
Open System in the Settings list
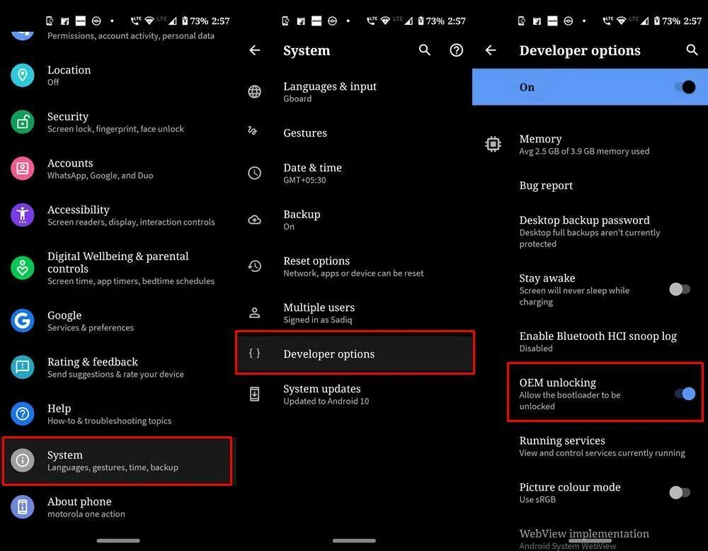click(x=118, y=460)
